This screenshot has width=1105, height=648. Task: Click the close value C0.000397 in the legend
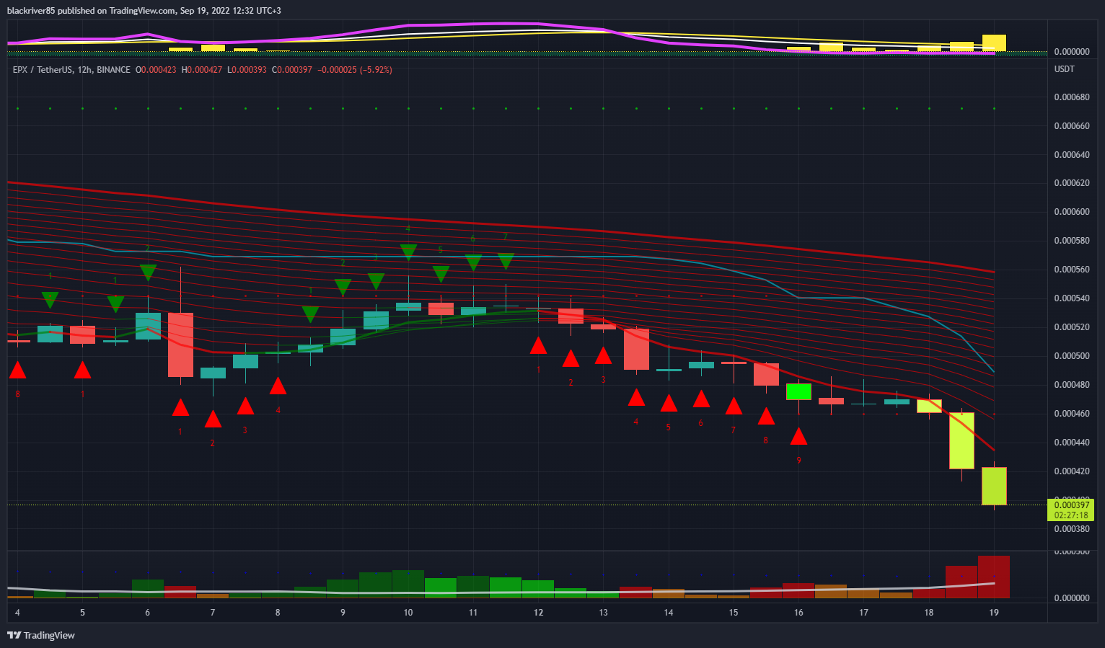(291, 70)
